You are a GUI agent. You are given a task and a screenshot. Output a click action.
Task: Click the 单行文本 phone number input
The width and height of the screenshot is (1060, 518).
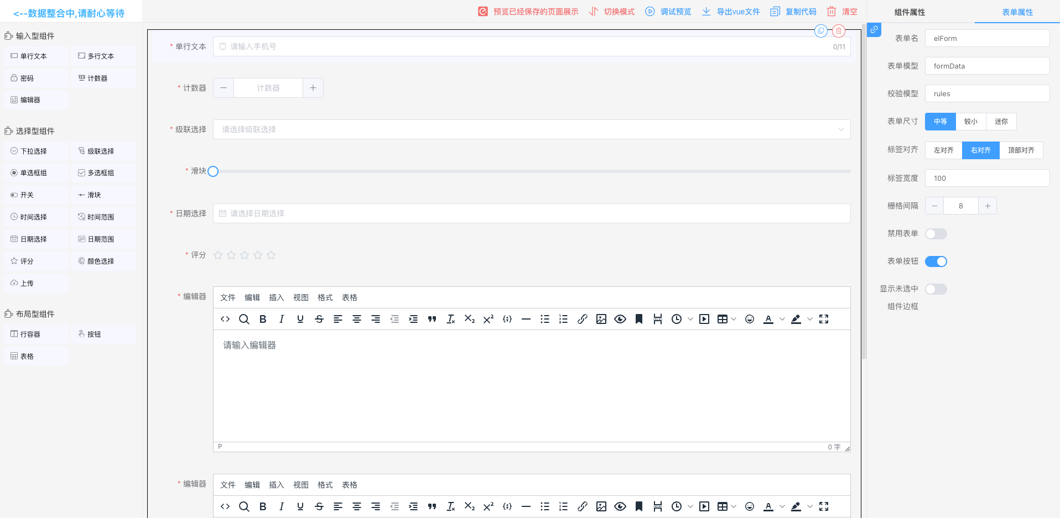(x=532, y=46)
